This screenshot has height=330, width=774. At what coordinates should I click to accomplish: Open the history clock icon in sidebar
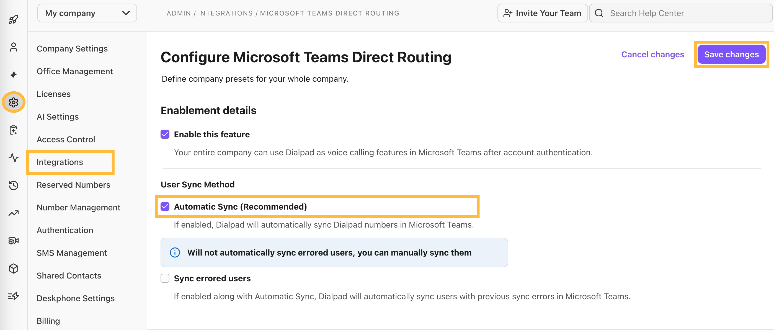click(x=14, y=185)
